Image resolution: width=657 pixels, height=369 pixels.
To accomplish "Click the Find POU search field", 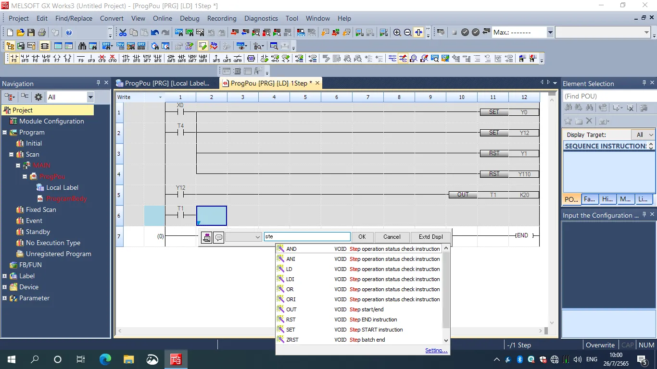I will 609,96.
